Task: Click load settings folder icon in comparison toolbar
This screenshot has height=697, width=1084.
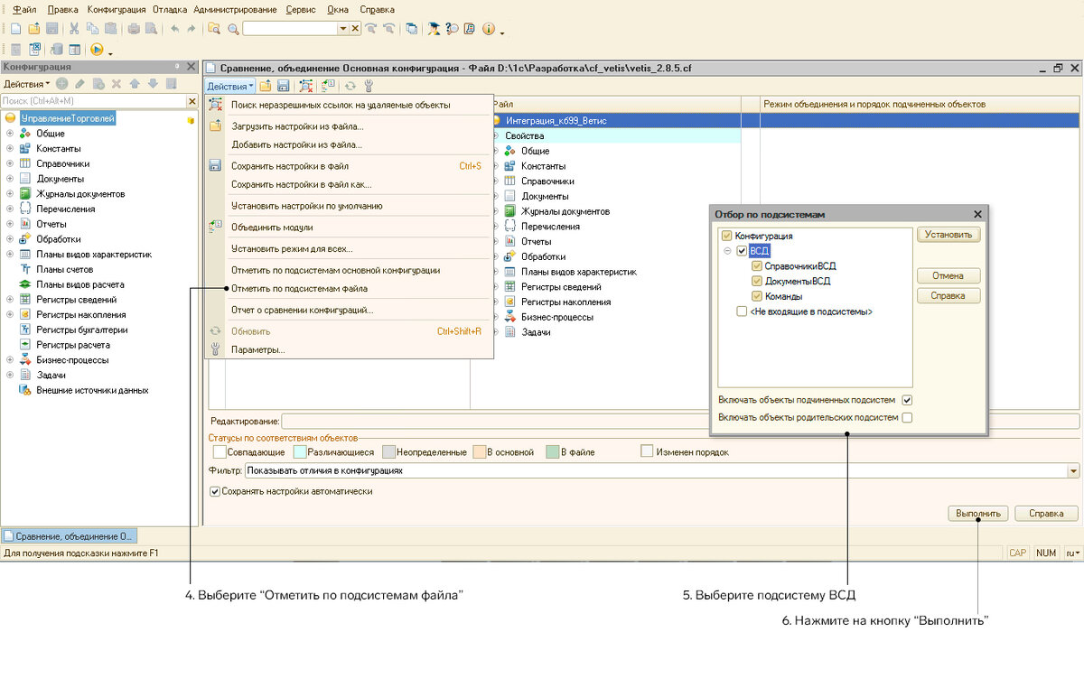Action: coord(266,86)
